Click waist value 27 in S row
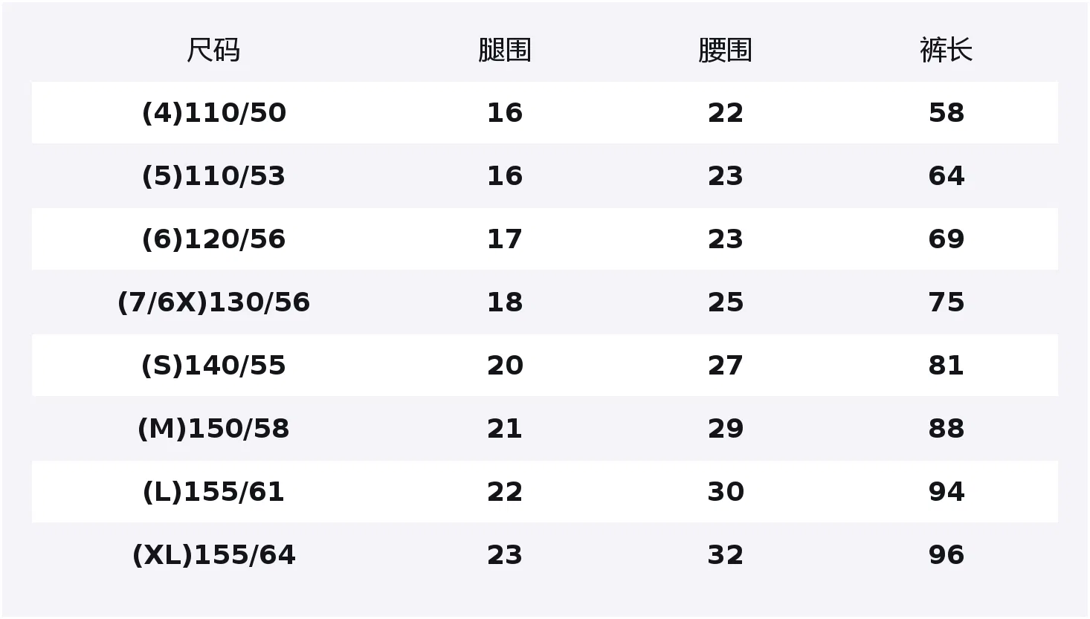This screenshot has height=619, width=1090. [726, 366]
